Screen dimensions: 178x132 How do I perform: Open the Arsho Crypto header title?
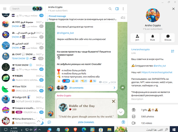tap(55, 7)
